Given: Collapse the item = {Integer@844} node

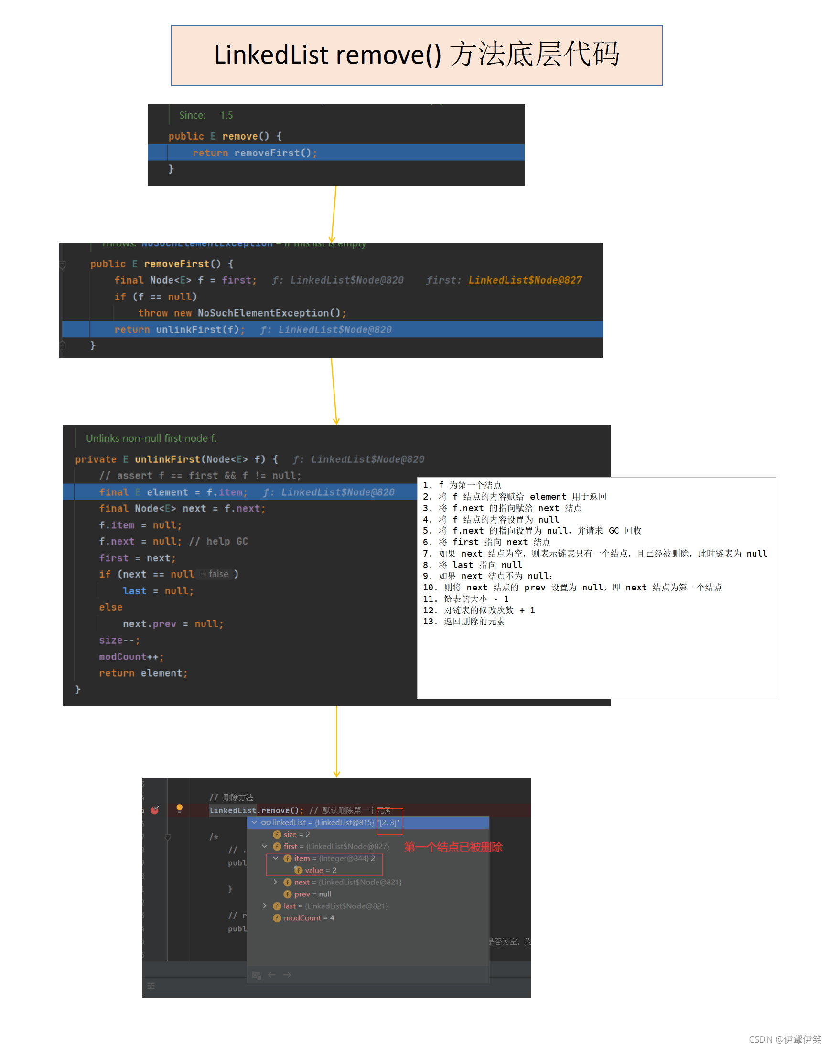Looking at the screenshot, I should (276, 858).
